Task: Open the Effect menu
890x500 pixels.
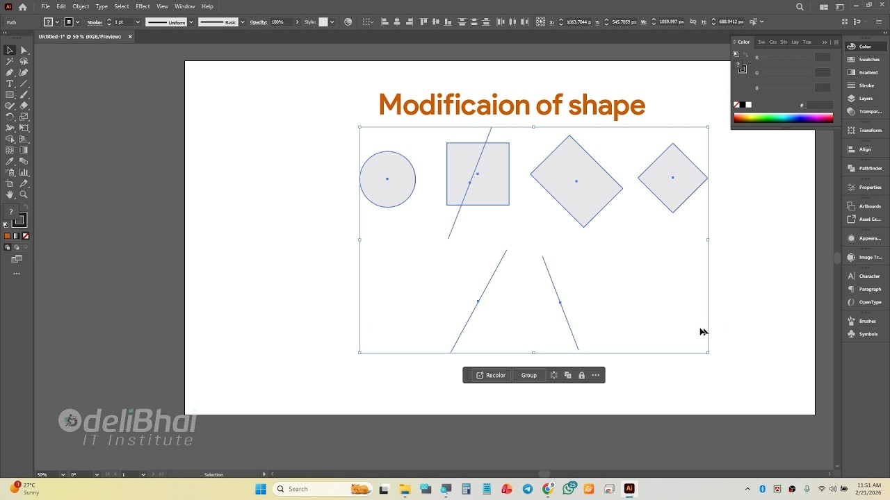Action: tap(143, 6)
